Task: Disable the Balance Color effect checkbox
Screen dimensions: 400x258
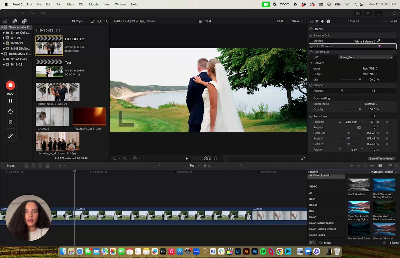Action: [311, 35]
